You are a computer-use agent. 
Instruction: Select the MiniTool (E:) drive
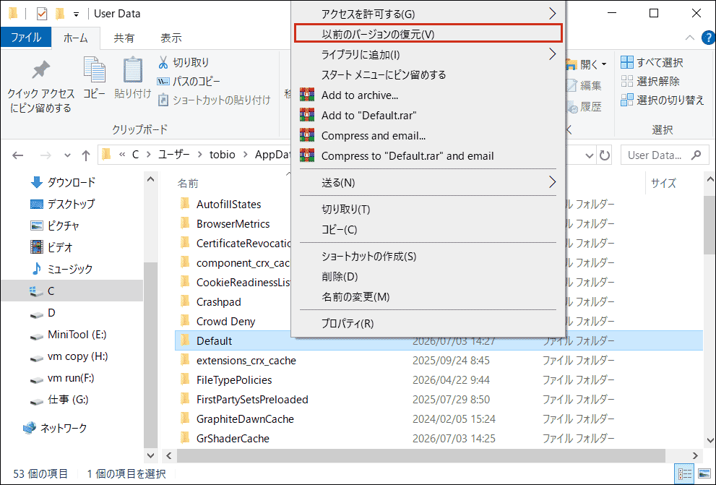pyautogui.click(x=77, y=335)
